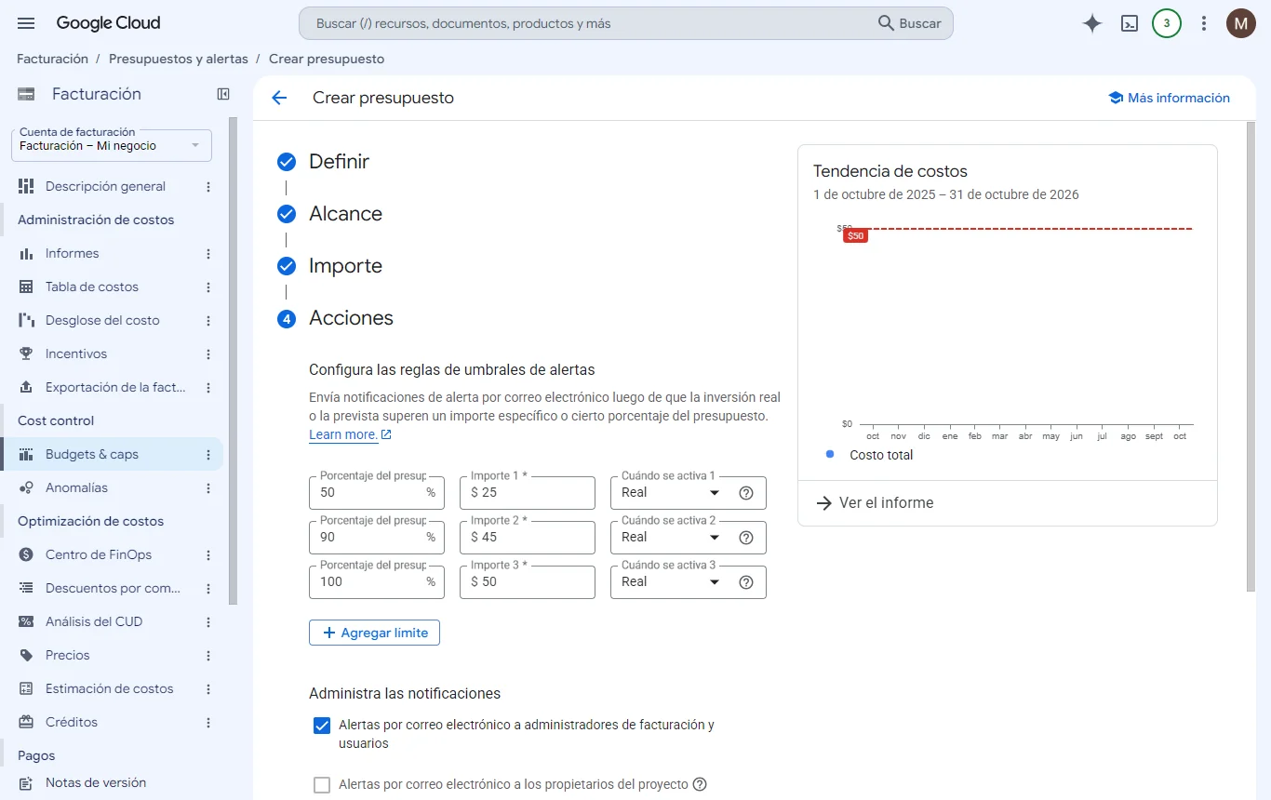Image resolution: width=1271 pixels, height=800 pixels.
Task: Open the Cuenta de facturación dropdown
Action: click(x=112, y=145)
